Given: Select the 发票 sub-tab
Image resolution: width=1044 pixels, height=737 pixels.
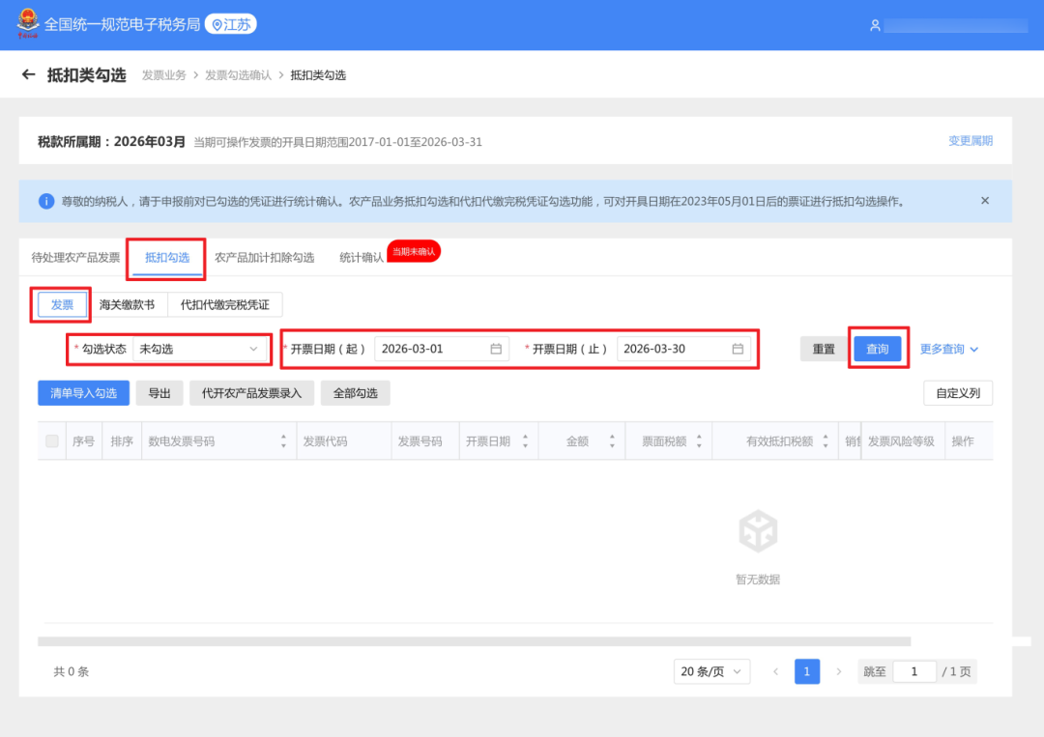Looking at the screenshot, I should coord(62,304).
